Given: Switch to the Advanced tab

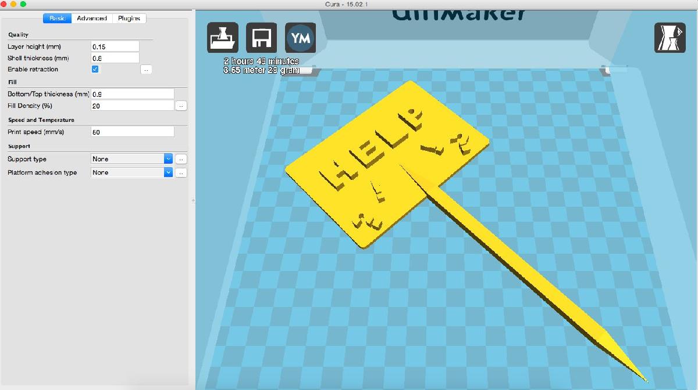Looking at the screenshot, I should (x=92, y=19).
